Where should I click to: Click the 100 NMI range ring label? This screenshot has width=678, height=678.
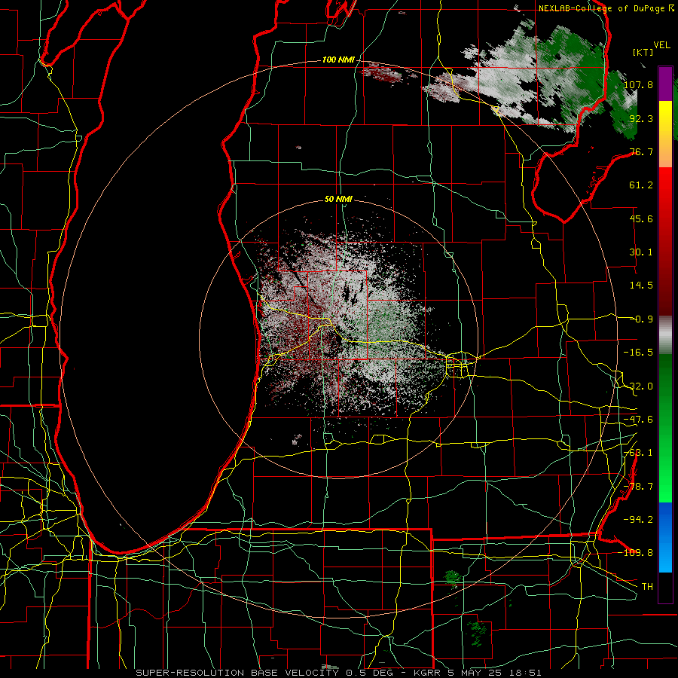[338, 60]
